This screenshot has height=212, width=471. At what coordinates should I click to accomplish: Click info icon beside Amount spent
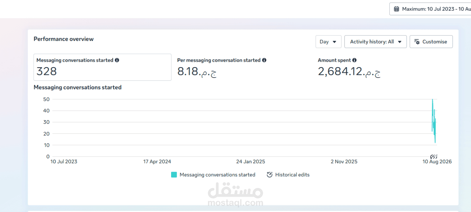(354, 60)
